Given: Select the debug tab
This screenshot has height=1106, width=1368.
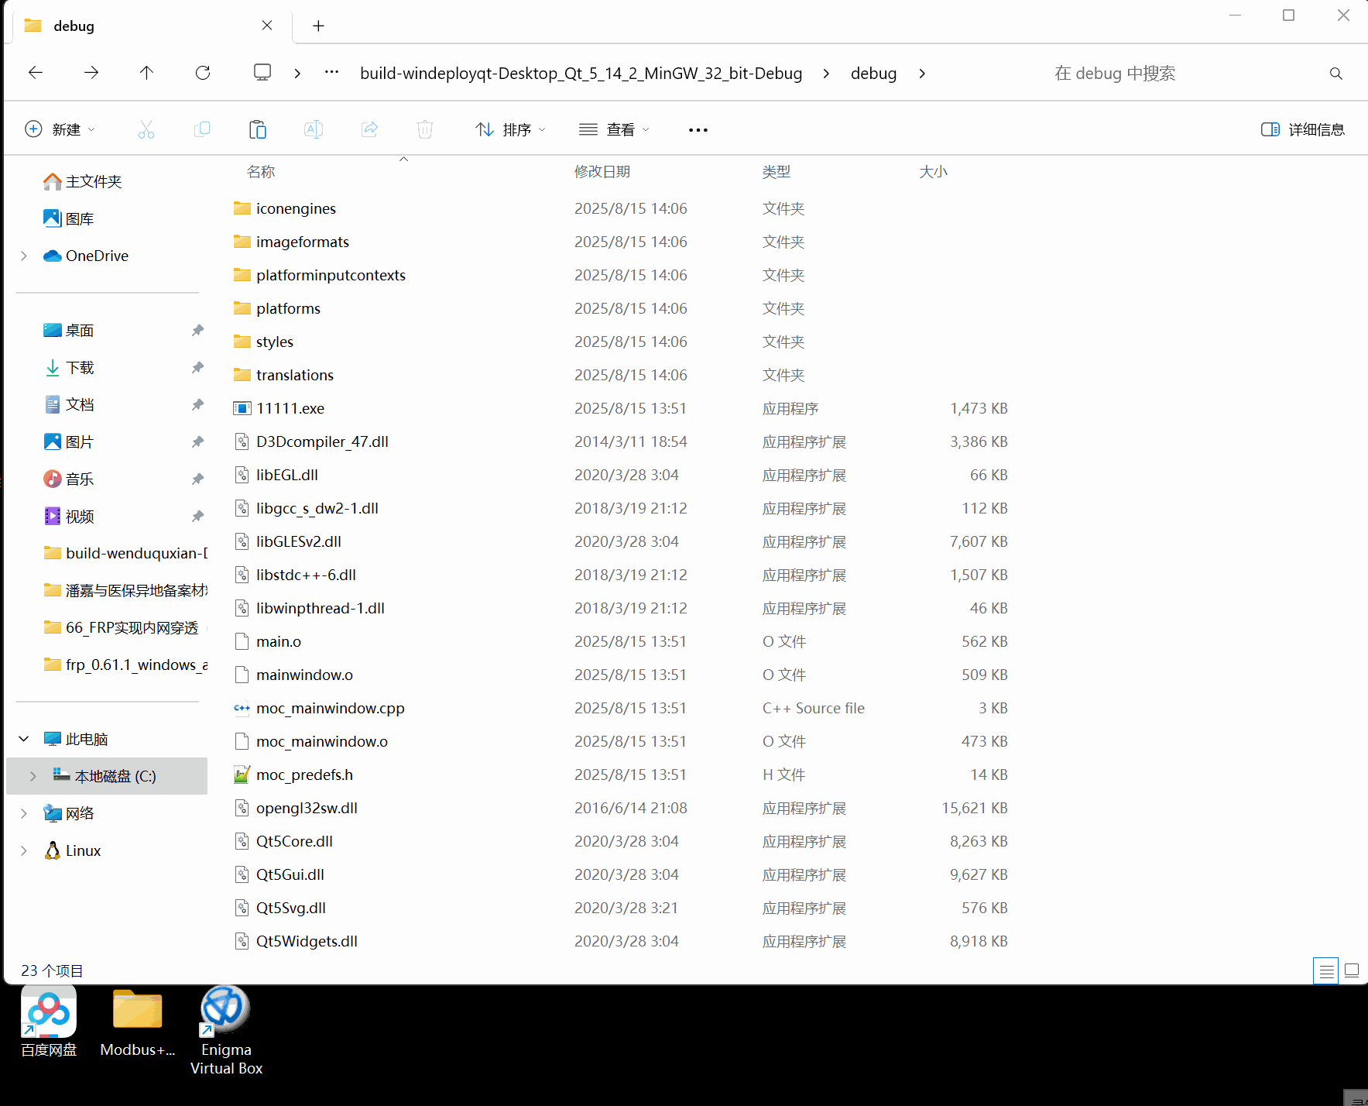Looking at the screenshot, I should 151,26.
